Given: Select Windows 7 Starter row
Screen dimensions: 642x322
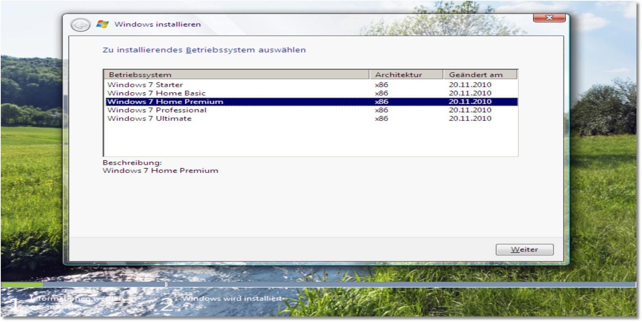Looking at the screenshot, I should pyautogui.click(x=311, y=84).
